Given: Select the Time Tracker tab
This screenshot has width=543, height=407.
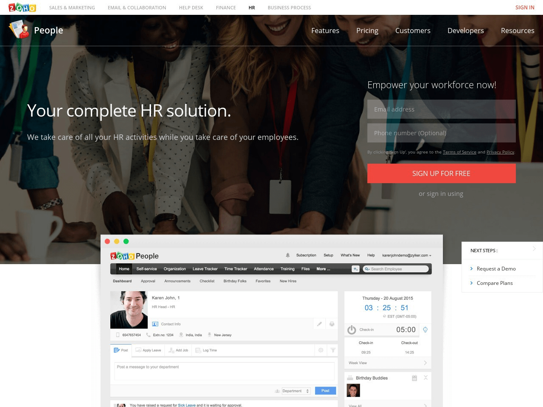Looking at the screenshot, I should pos(235,269).
